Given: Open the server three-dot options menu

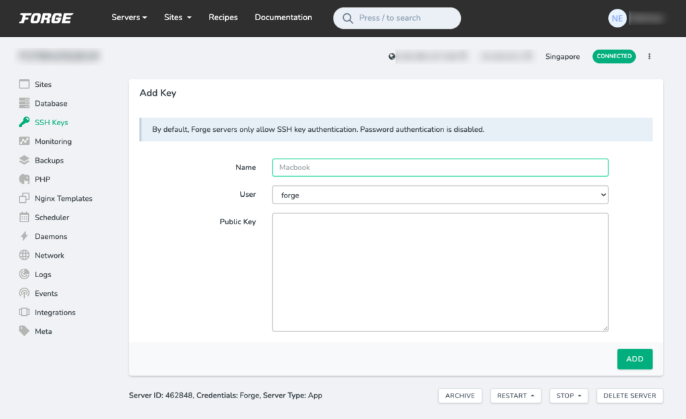Looking at the screenshot, I should (649, 56).
